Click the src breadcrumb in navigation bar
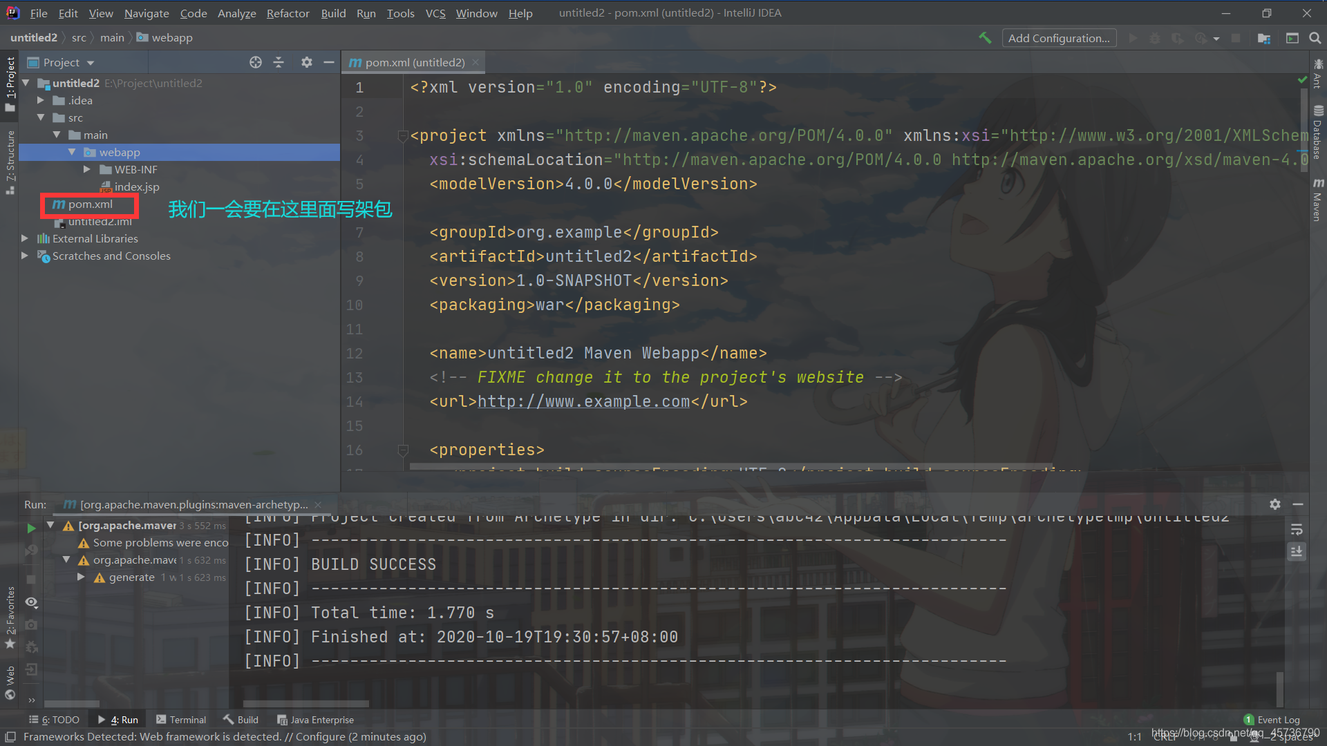The height and width of the screenshot is (746, 1327). (x=79, y=38)
